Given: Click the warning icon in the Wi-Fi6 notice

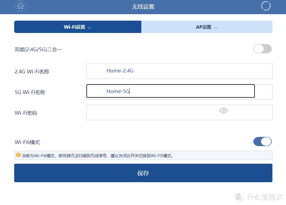Looking at the screenshot, I should click(x=18, y=155).
